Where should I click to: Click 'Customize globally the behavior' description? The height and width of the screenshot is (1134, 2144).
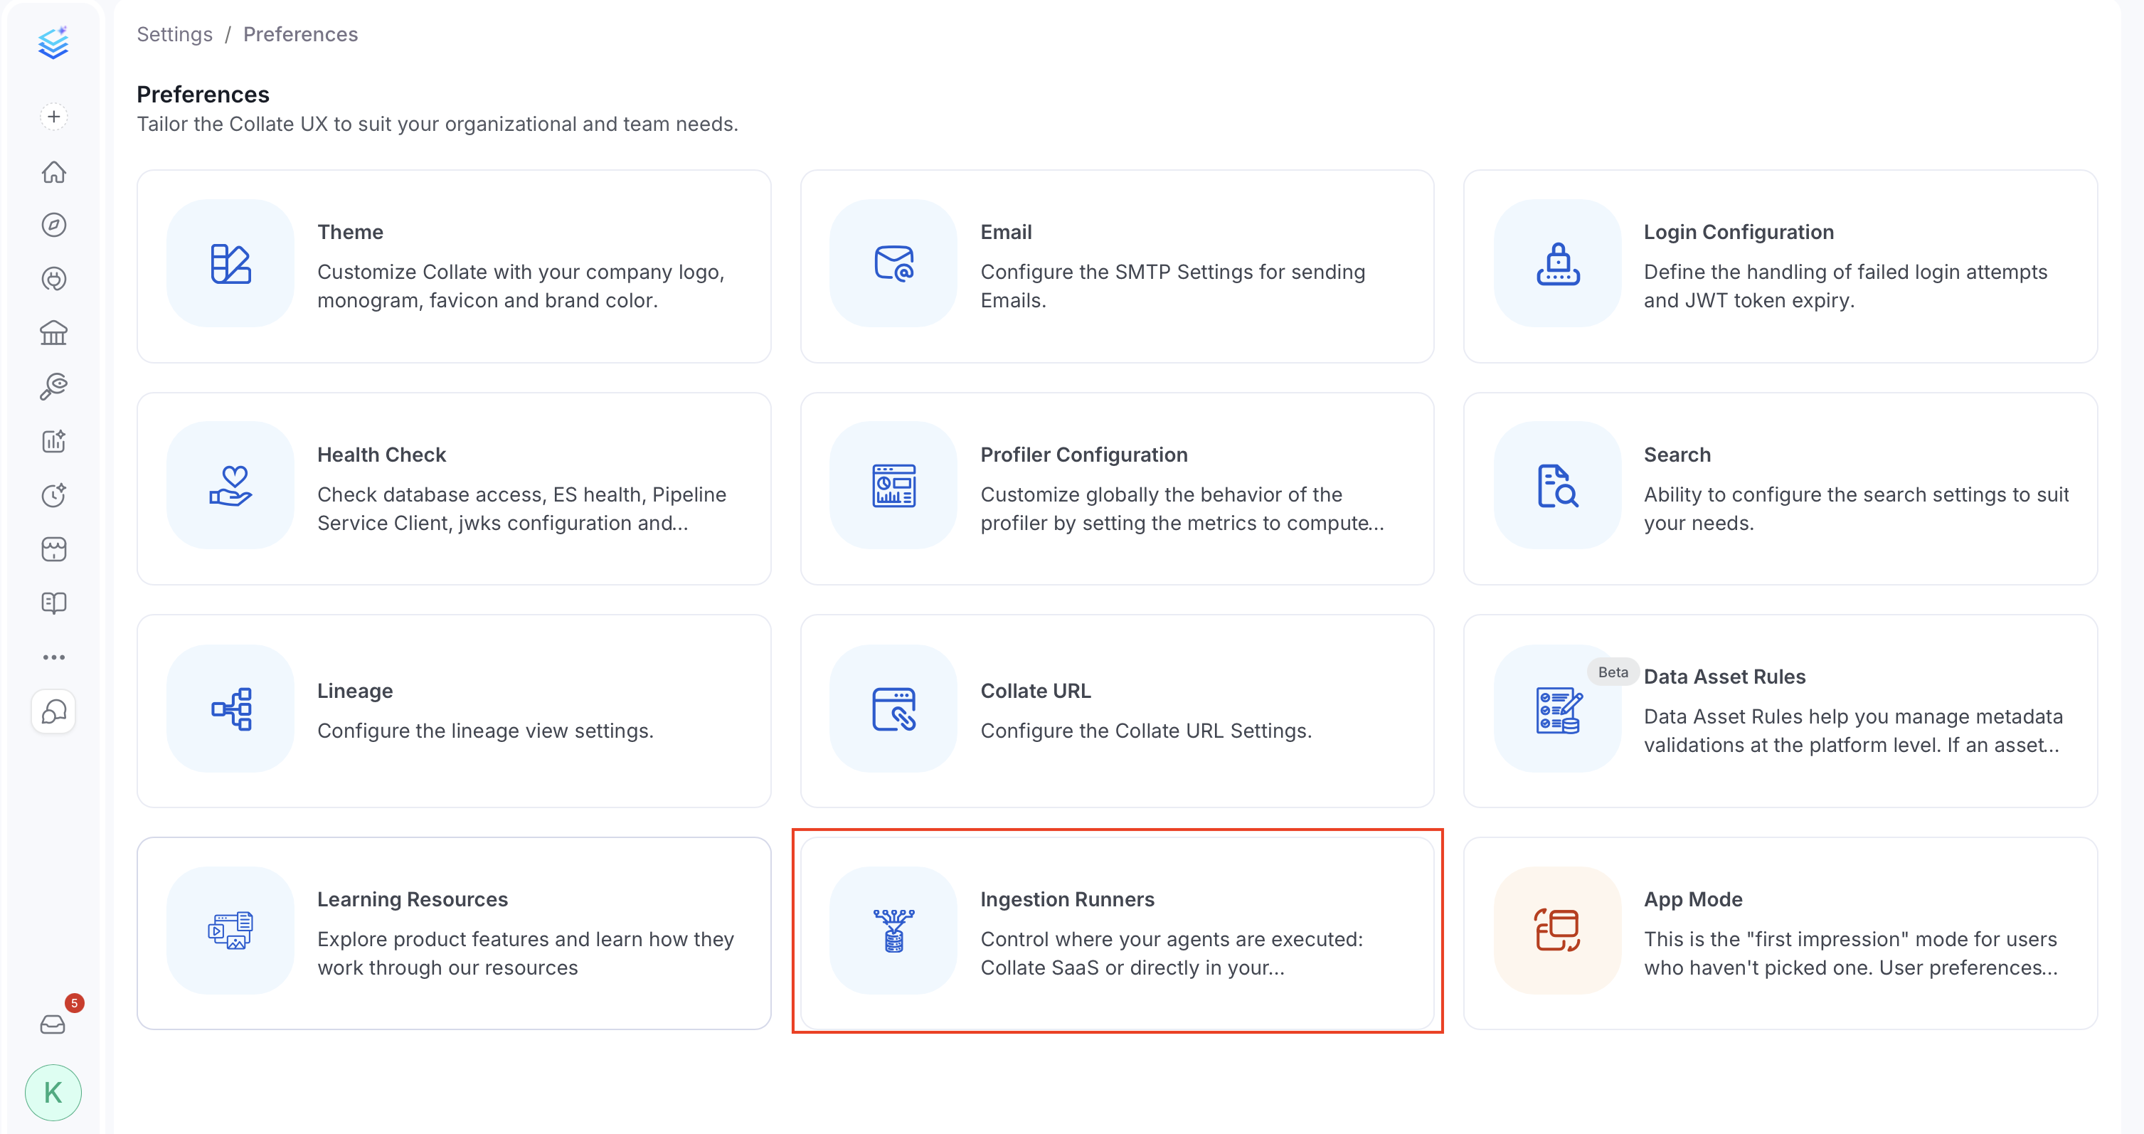[x=1183, y=509]
